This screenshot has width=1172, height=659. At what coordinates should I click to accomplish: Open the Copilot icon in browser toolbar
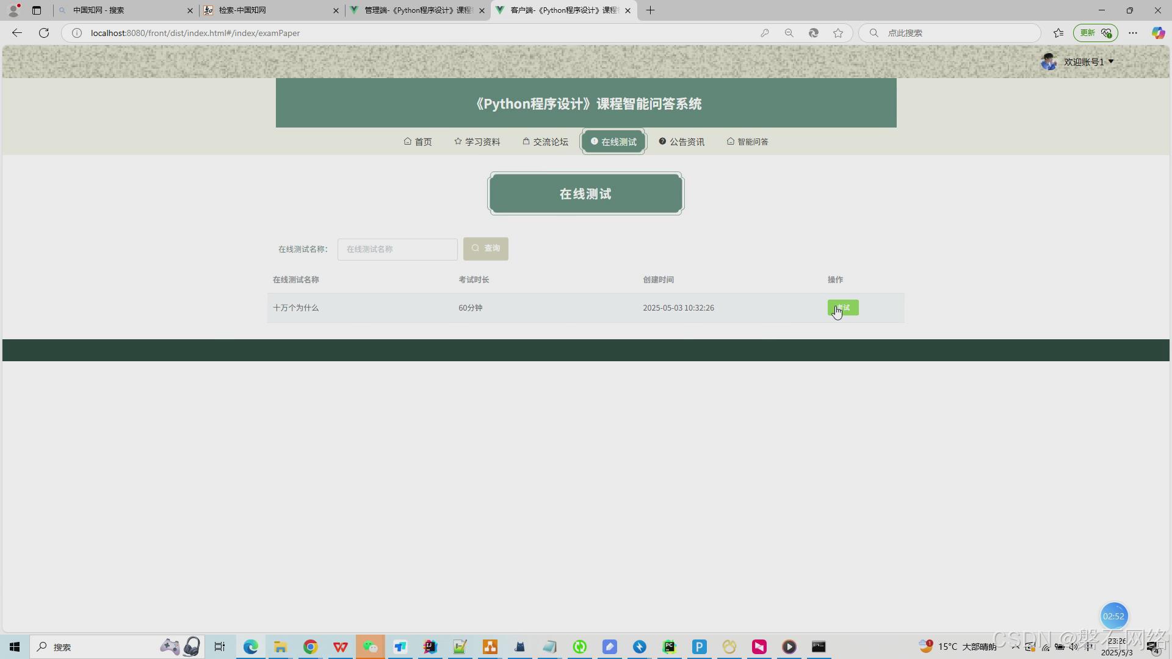point(1157,33)
